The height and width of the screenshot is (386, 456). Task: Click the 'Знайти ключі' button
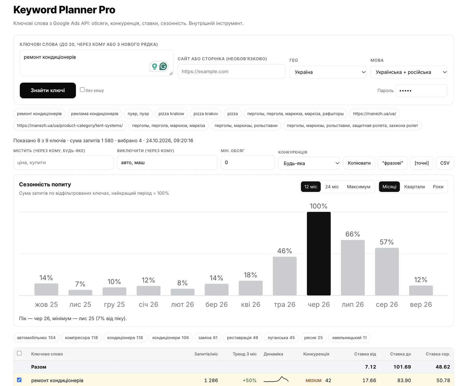pos(48,91)
